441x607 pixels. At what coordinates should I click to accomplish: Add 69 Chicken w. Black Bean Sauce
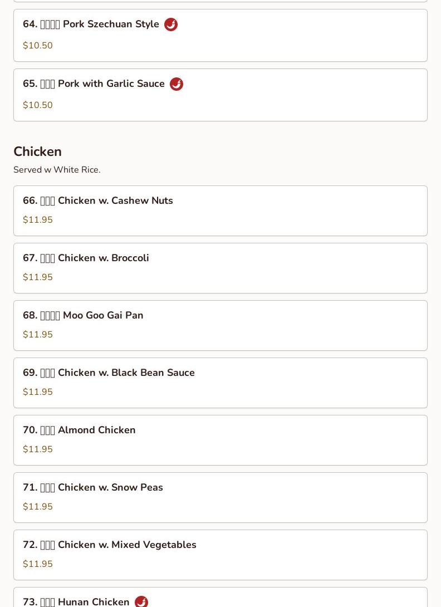(220, 383)
